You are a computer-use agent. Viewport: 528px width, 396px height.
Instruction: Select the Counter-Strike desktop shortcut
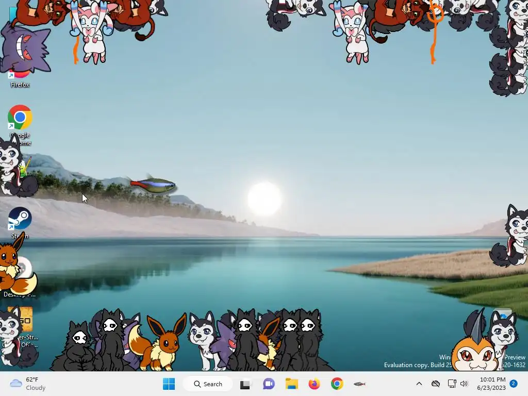point(20,326)
